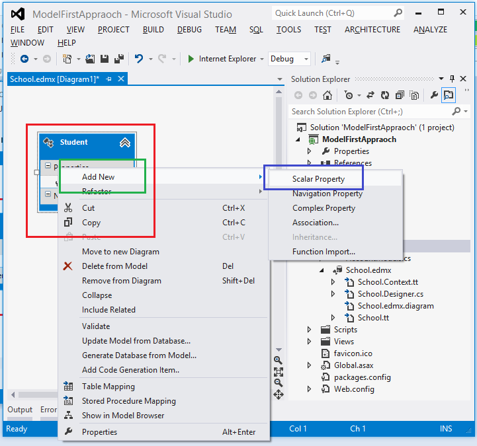Open the Debug configuration dropdown
This screenshot has height=446, width=477.
click(x=306, y=59)
